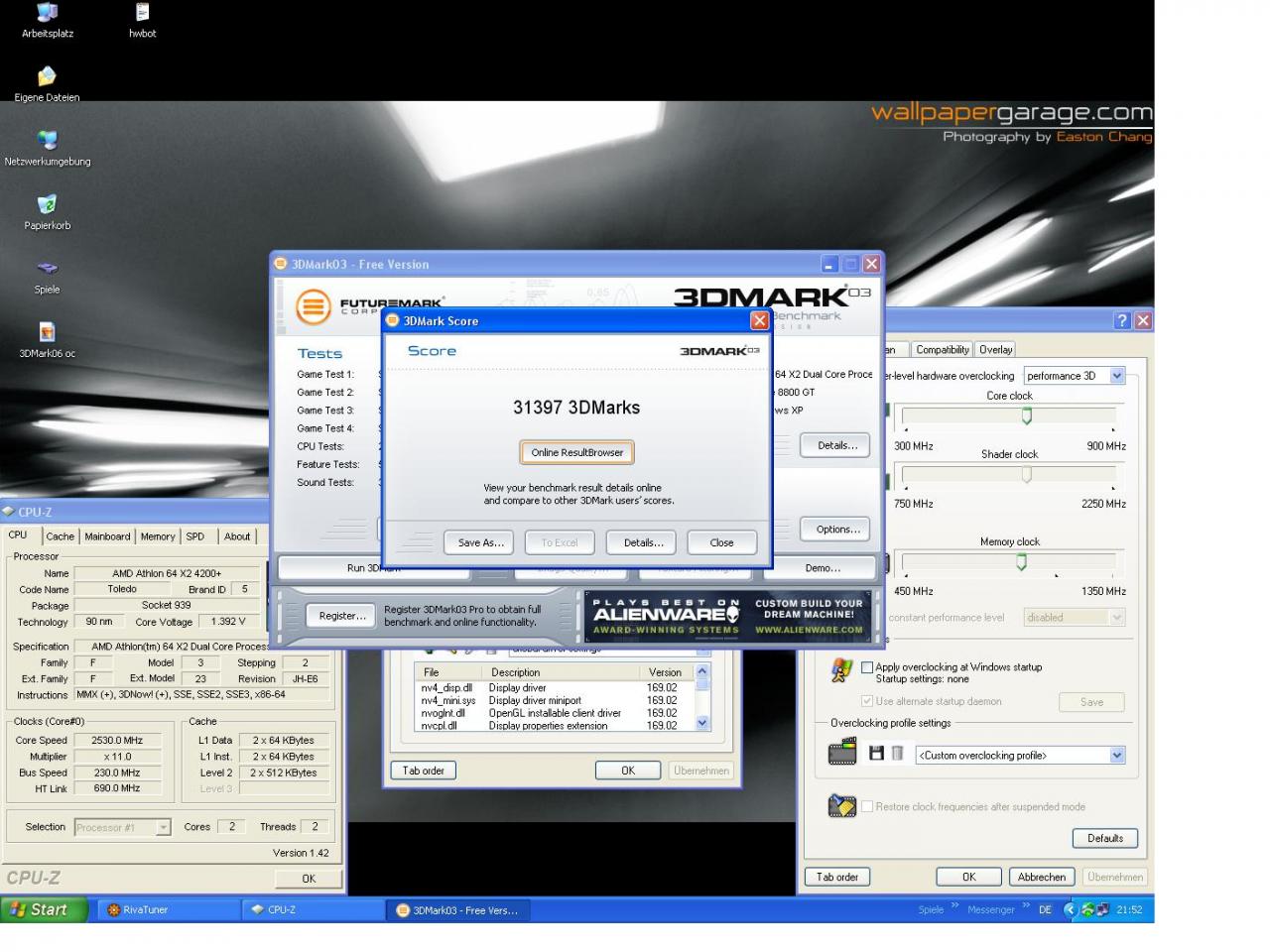Viewport: 1270px width, 952px height.
Task: Open the 3DMark06 oc desktop icon
Action: point(47,332)
